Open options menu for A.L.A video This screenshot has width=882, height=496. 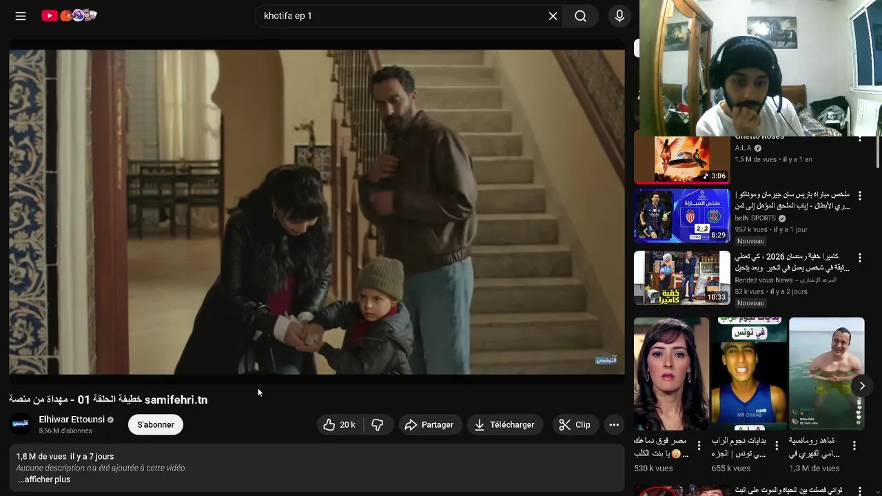pyautogui.click(x=859, y=139)
